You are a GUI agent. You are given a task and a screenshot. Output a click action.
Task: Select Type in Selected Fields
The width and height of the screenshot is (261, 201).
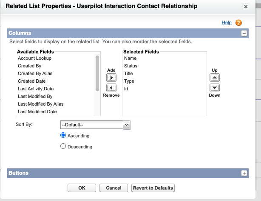point(165,81)
